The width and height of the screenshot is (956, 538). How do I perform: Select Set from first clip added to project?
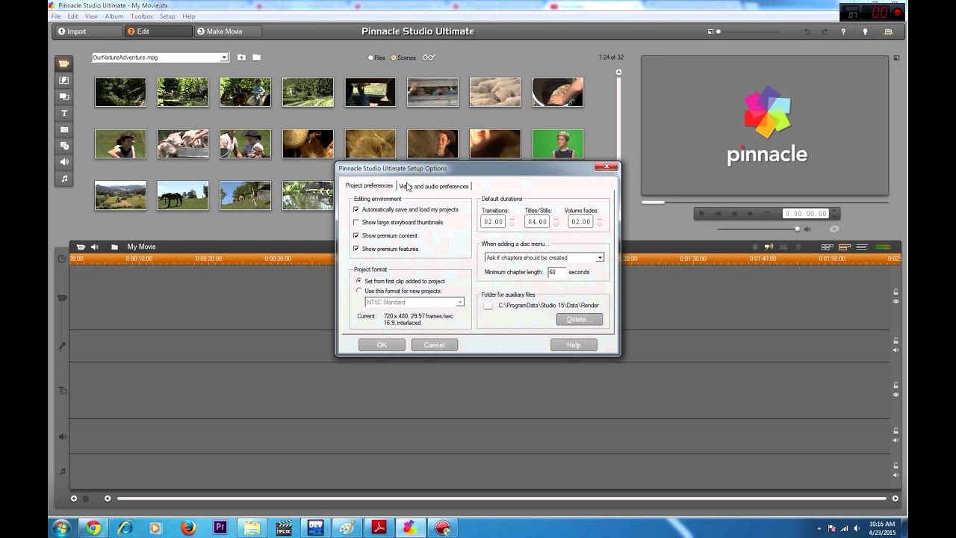pos(358,281)
